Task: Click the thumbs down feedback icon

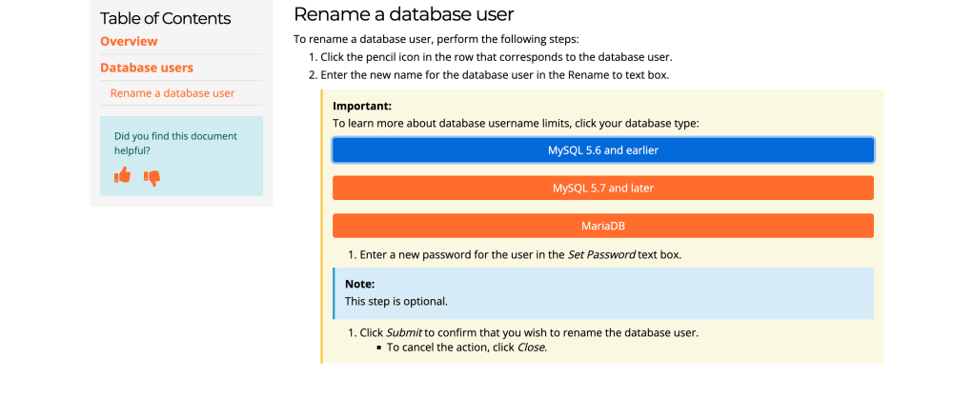Action: pyautogui.click(x=152, y=177)
